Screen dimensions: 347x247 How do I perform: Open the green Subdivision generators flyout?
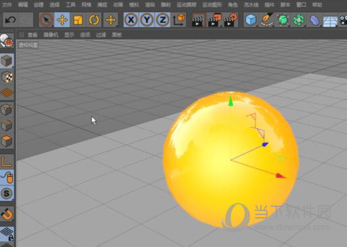click(x=283, y=20)
